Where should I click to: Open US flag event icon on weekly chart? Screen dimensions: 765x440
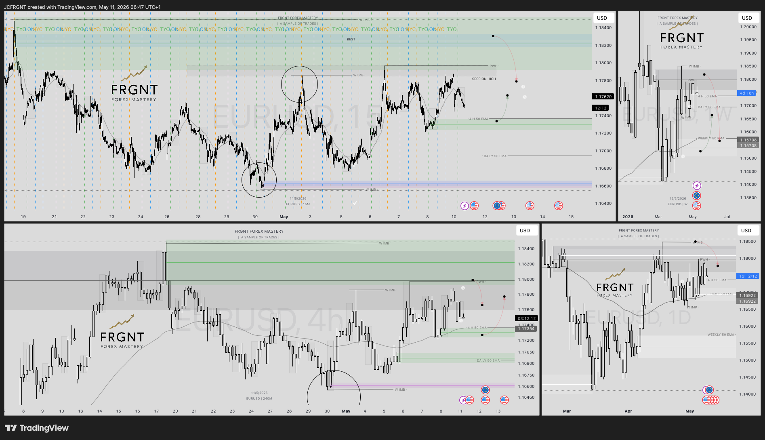click(x=696, y=205)
